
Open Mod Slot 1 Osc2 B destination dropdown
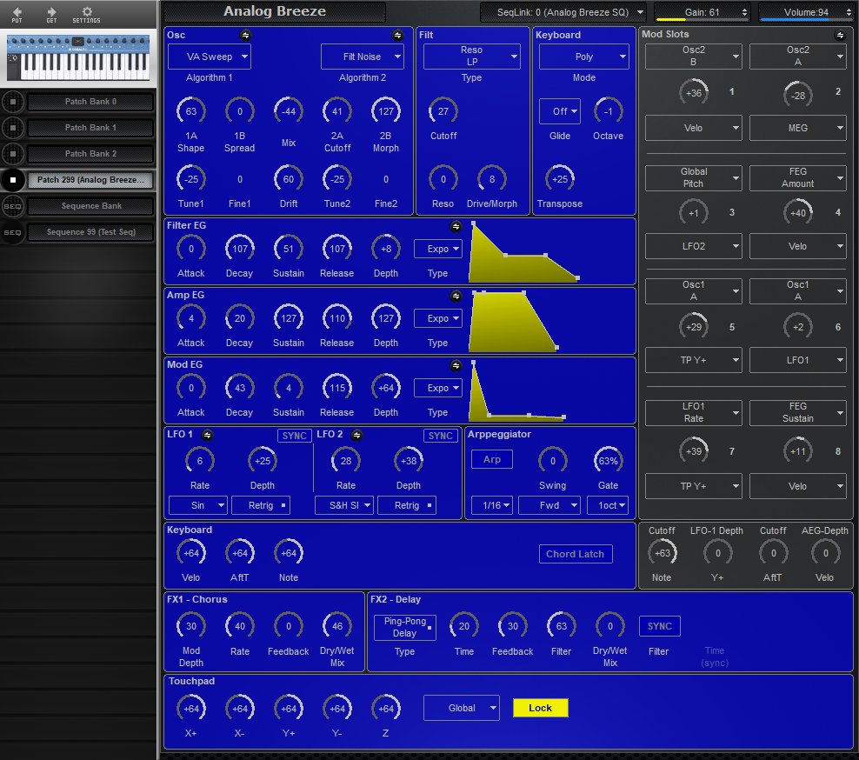(x=694, y=57)
